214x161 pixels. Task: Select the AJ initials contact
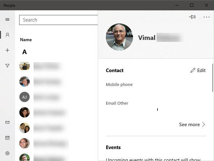[x=25, y=97]
